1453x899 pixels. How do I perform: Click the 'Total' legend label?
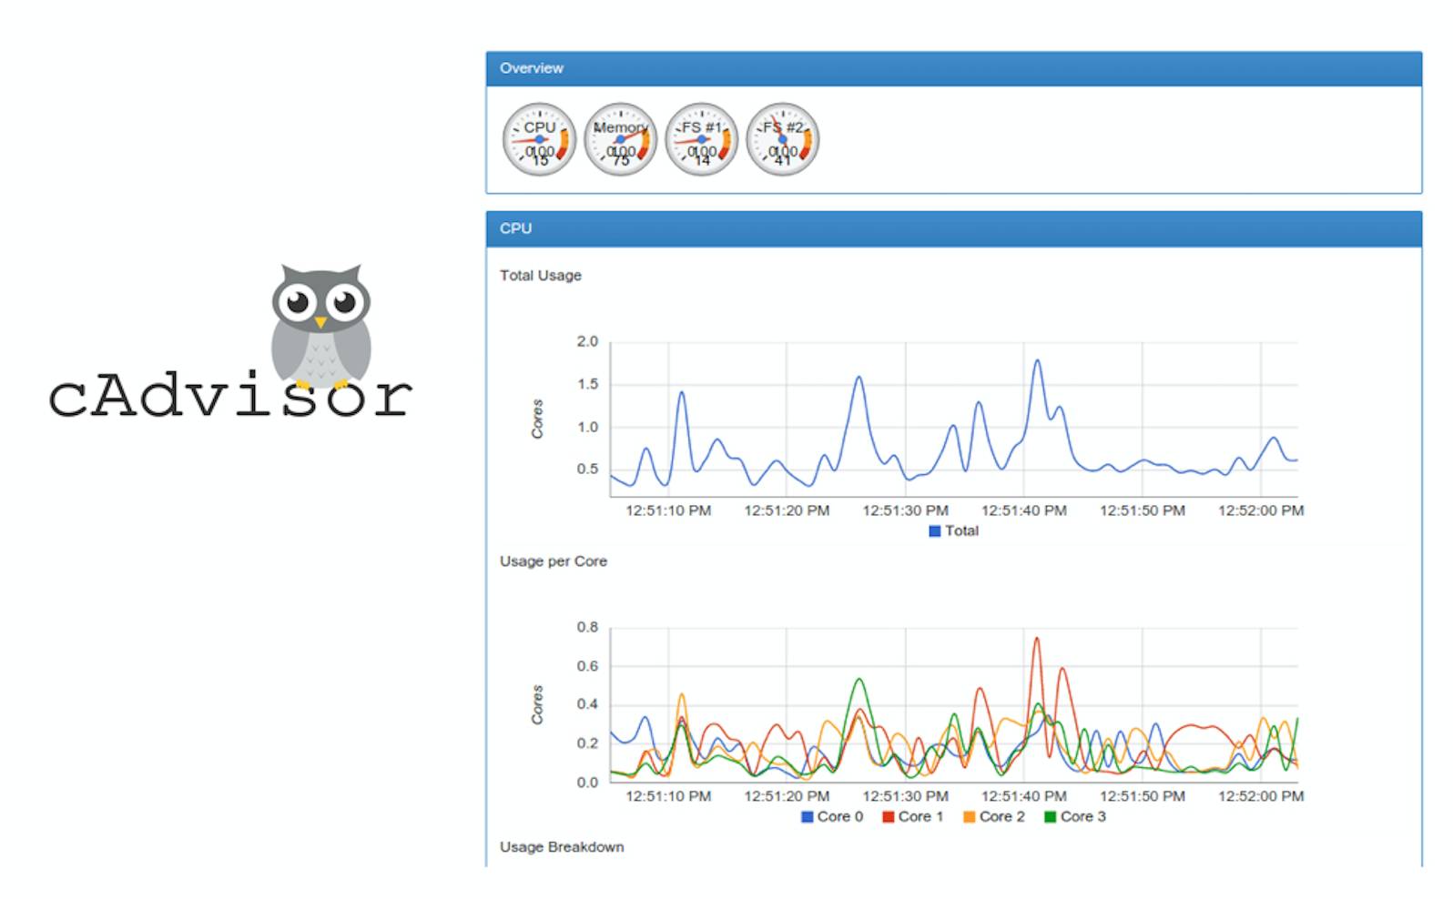coord(961,531)
